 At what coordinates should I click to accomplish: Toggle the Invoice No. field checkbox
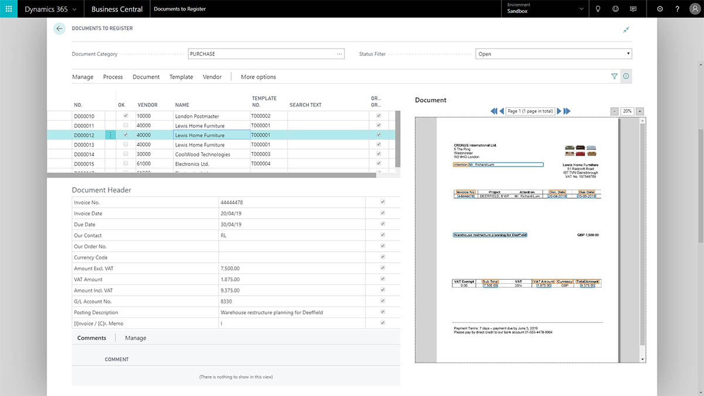(x=383, y=202)
